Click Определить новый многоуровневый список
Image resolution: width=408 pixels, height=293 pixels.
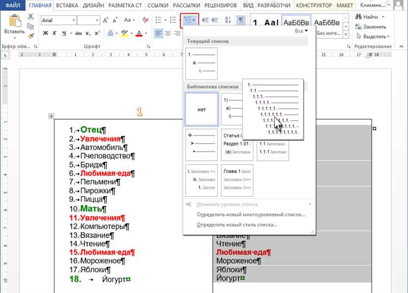[x=251, y=215]
